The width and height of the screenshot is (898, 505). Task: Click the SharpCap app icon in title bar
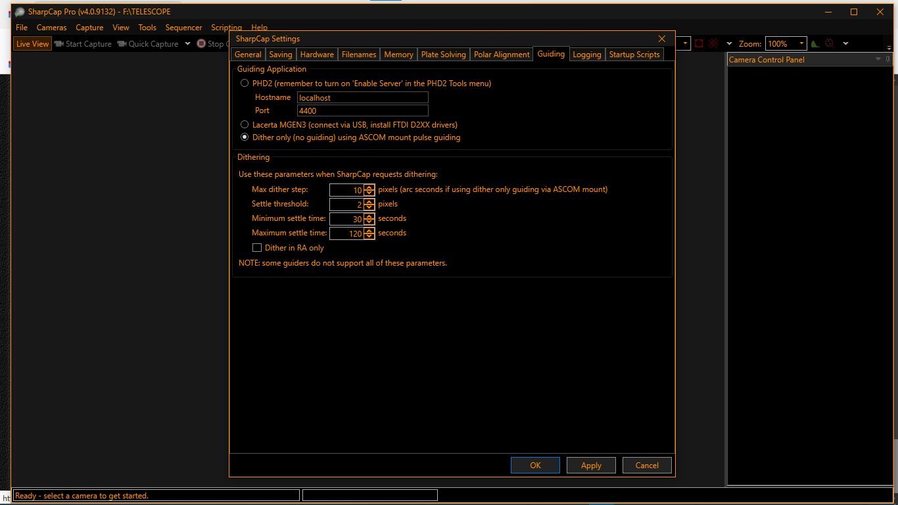19,12
